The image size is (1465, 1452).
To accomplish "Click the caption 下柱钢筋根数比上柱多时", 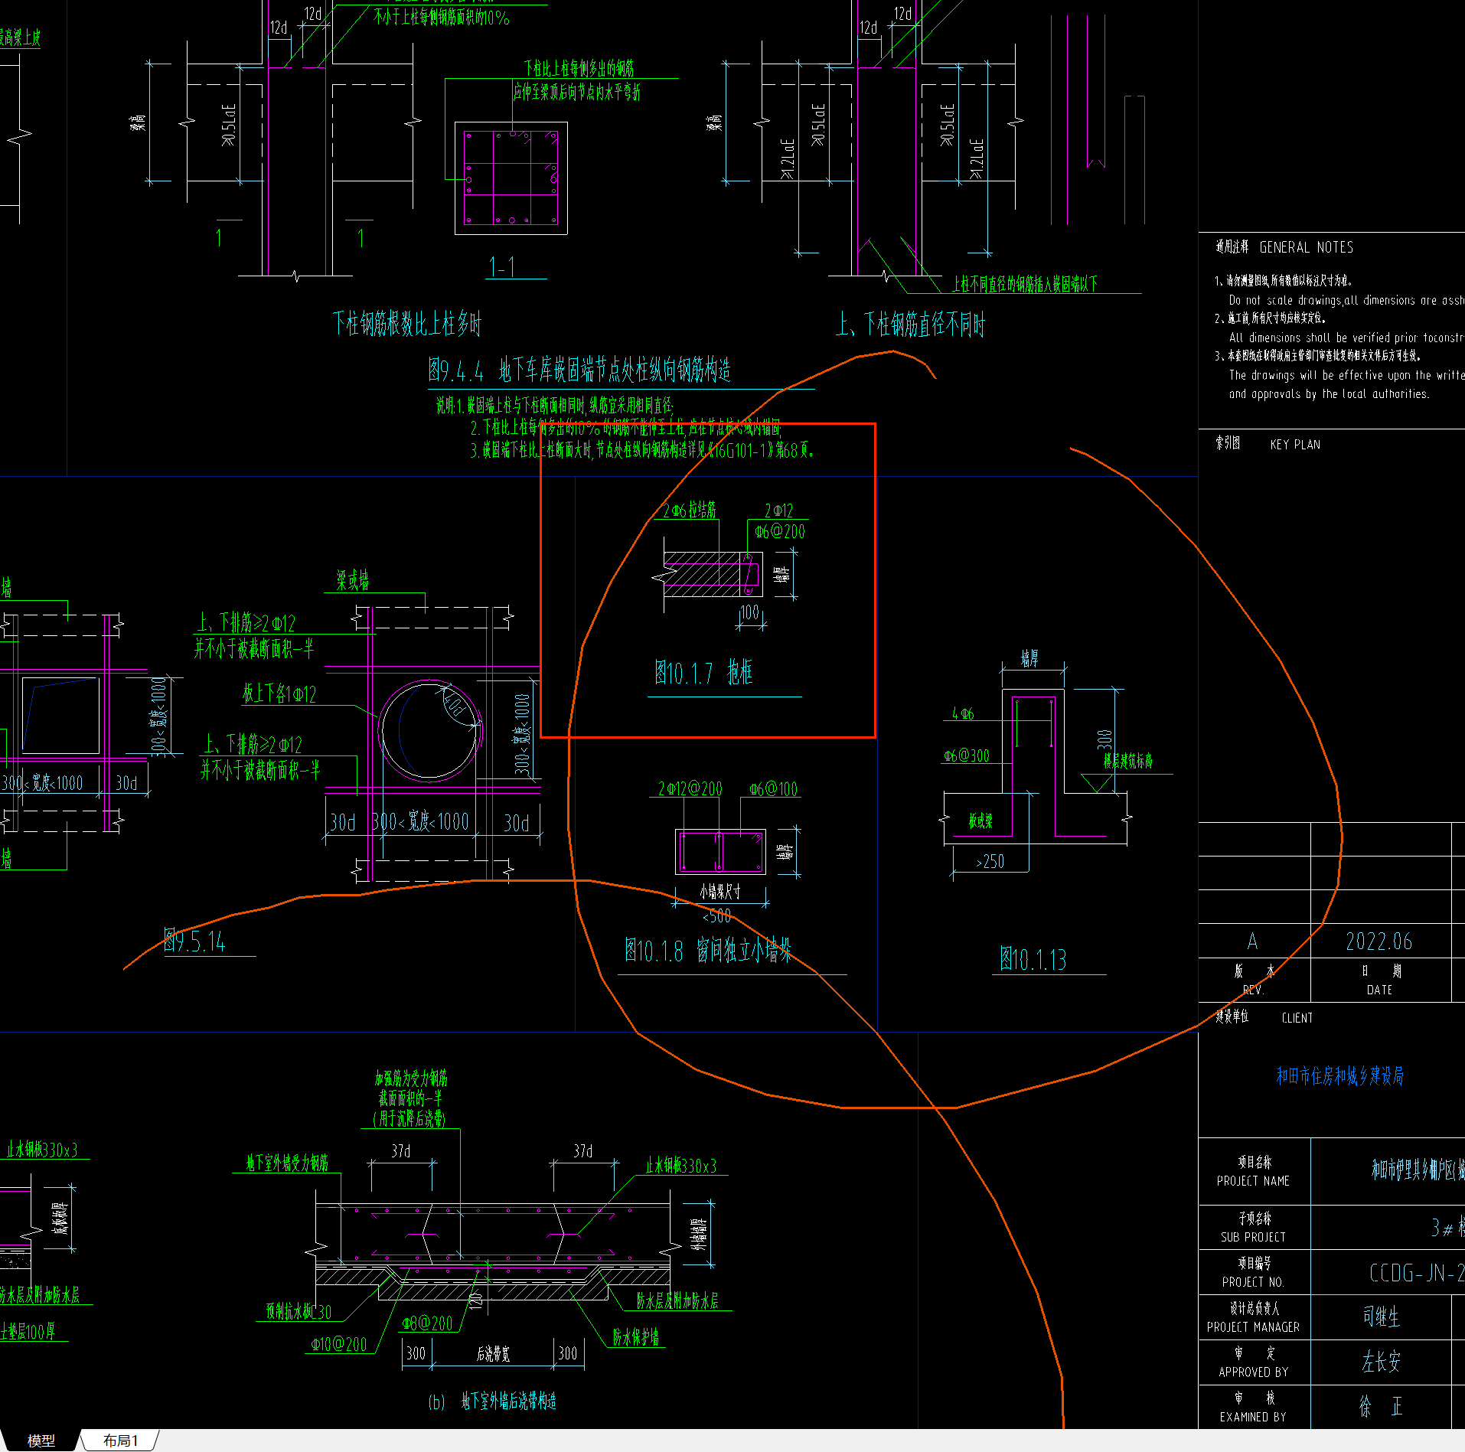I will coord(407,324).
